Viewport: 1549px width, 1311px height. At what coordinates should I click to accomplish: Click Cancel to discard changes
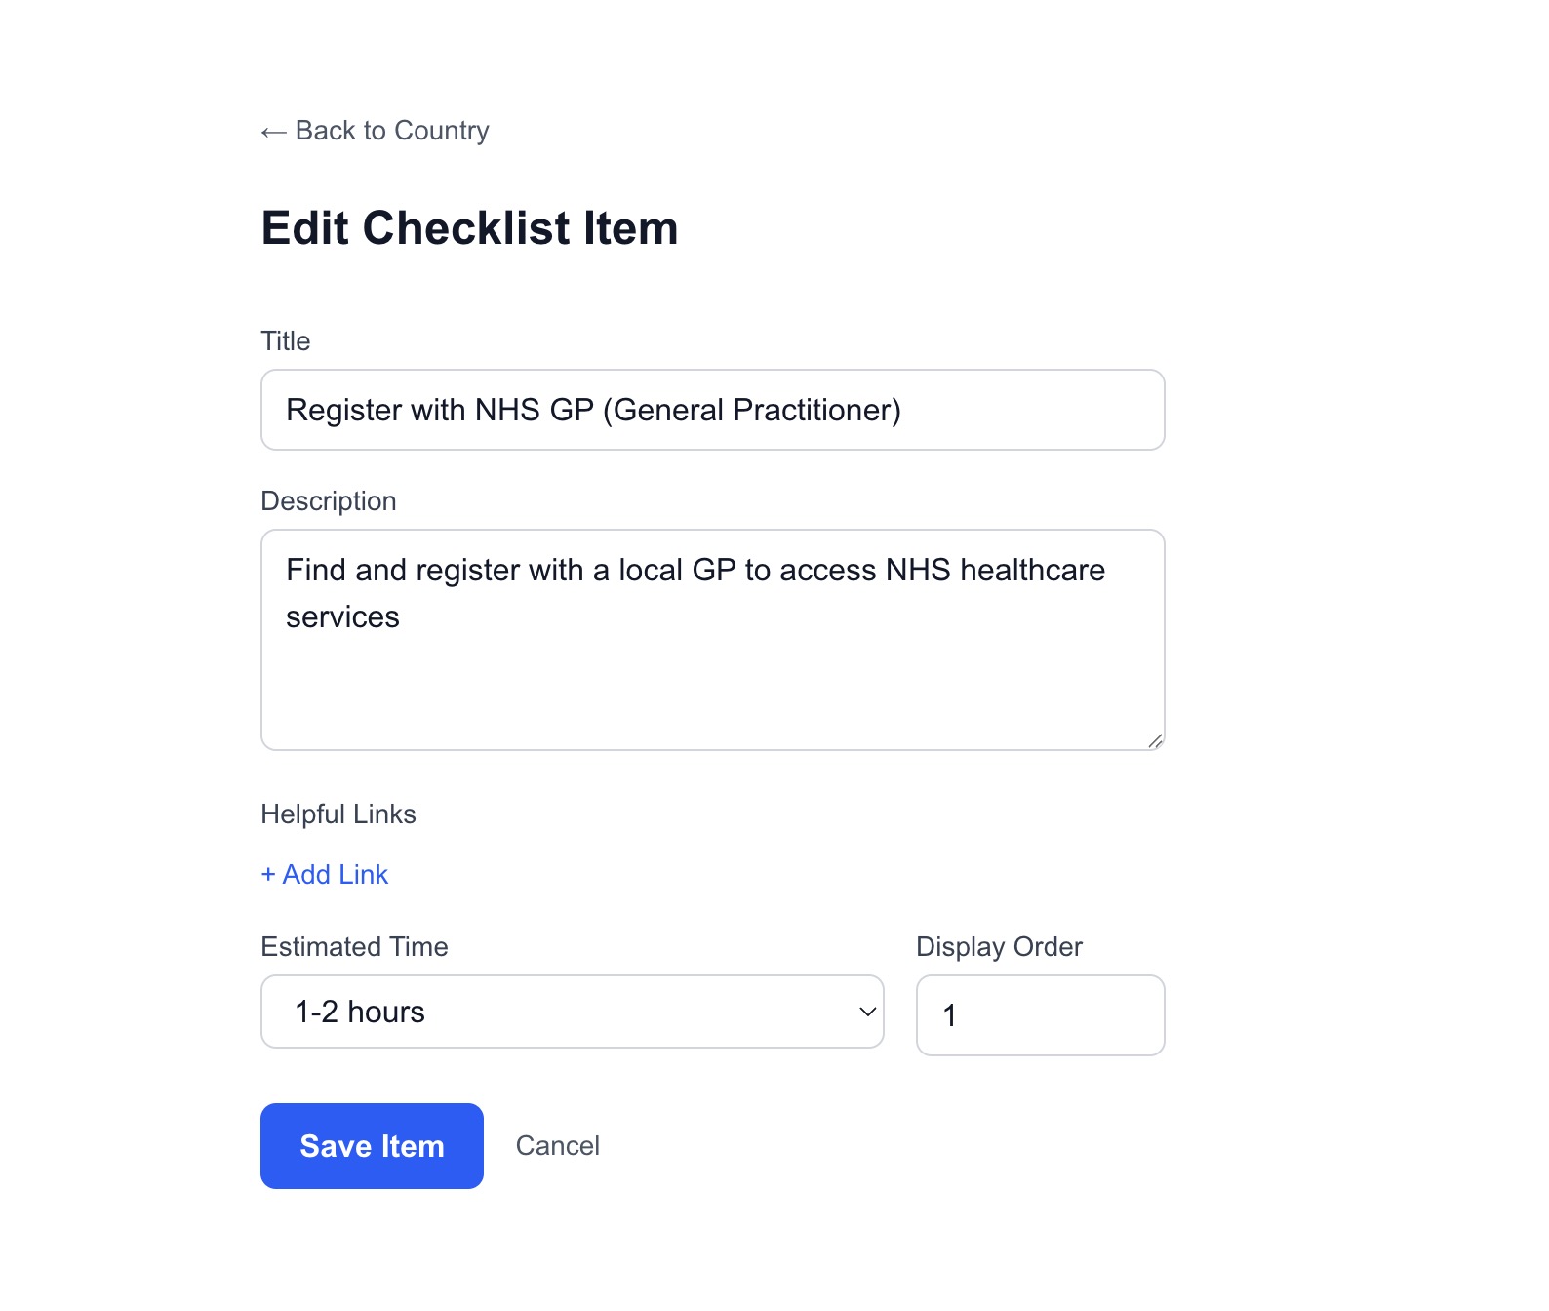coord(557,1146)
